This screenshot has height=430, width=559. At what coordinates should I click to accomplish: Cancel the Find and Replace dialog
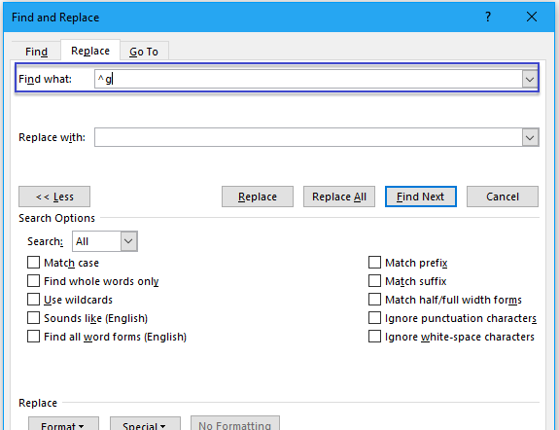tap(503, 197)
